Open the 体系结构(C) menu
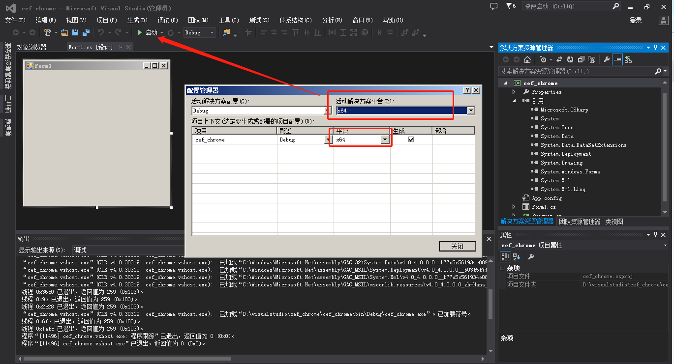 [x=296, y=20]
